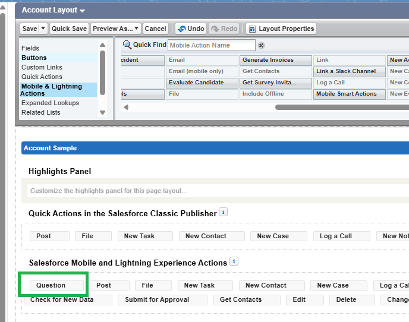The image size is (409, 322).
Task: Select the Related Lists category
Action: 40,112
